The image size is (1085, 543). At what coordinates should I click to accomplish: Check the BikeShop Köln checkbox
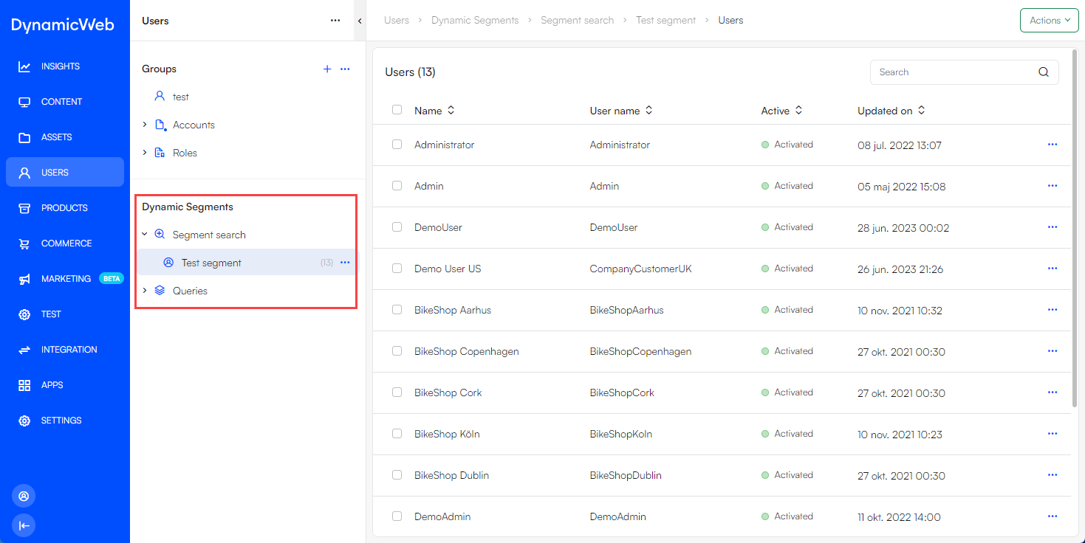(x=397, y=434)
